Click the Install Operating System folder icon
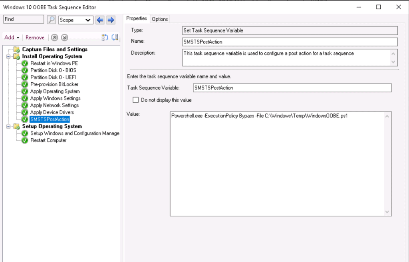The height and width of the screenshot is (262, 409). click(x=16, y=56)
